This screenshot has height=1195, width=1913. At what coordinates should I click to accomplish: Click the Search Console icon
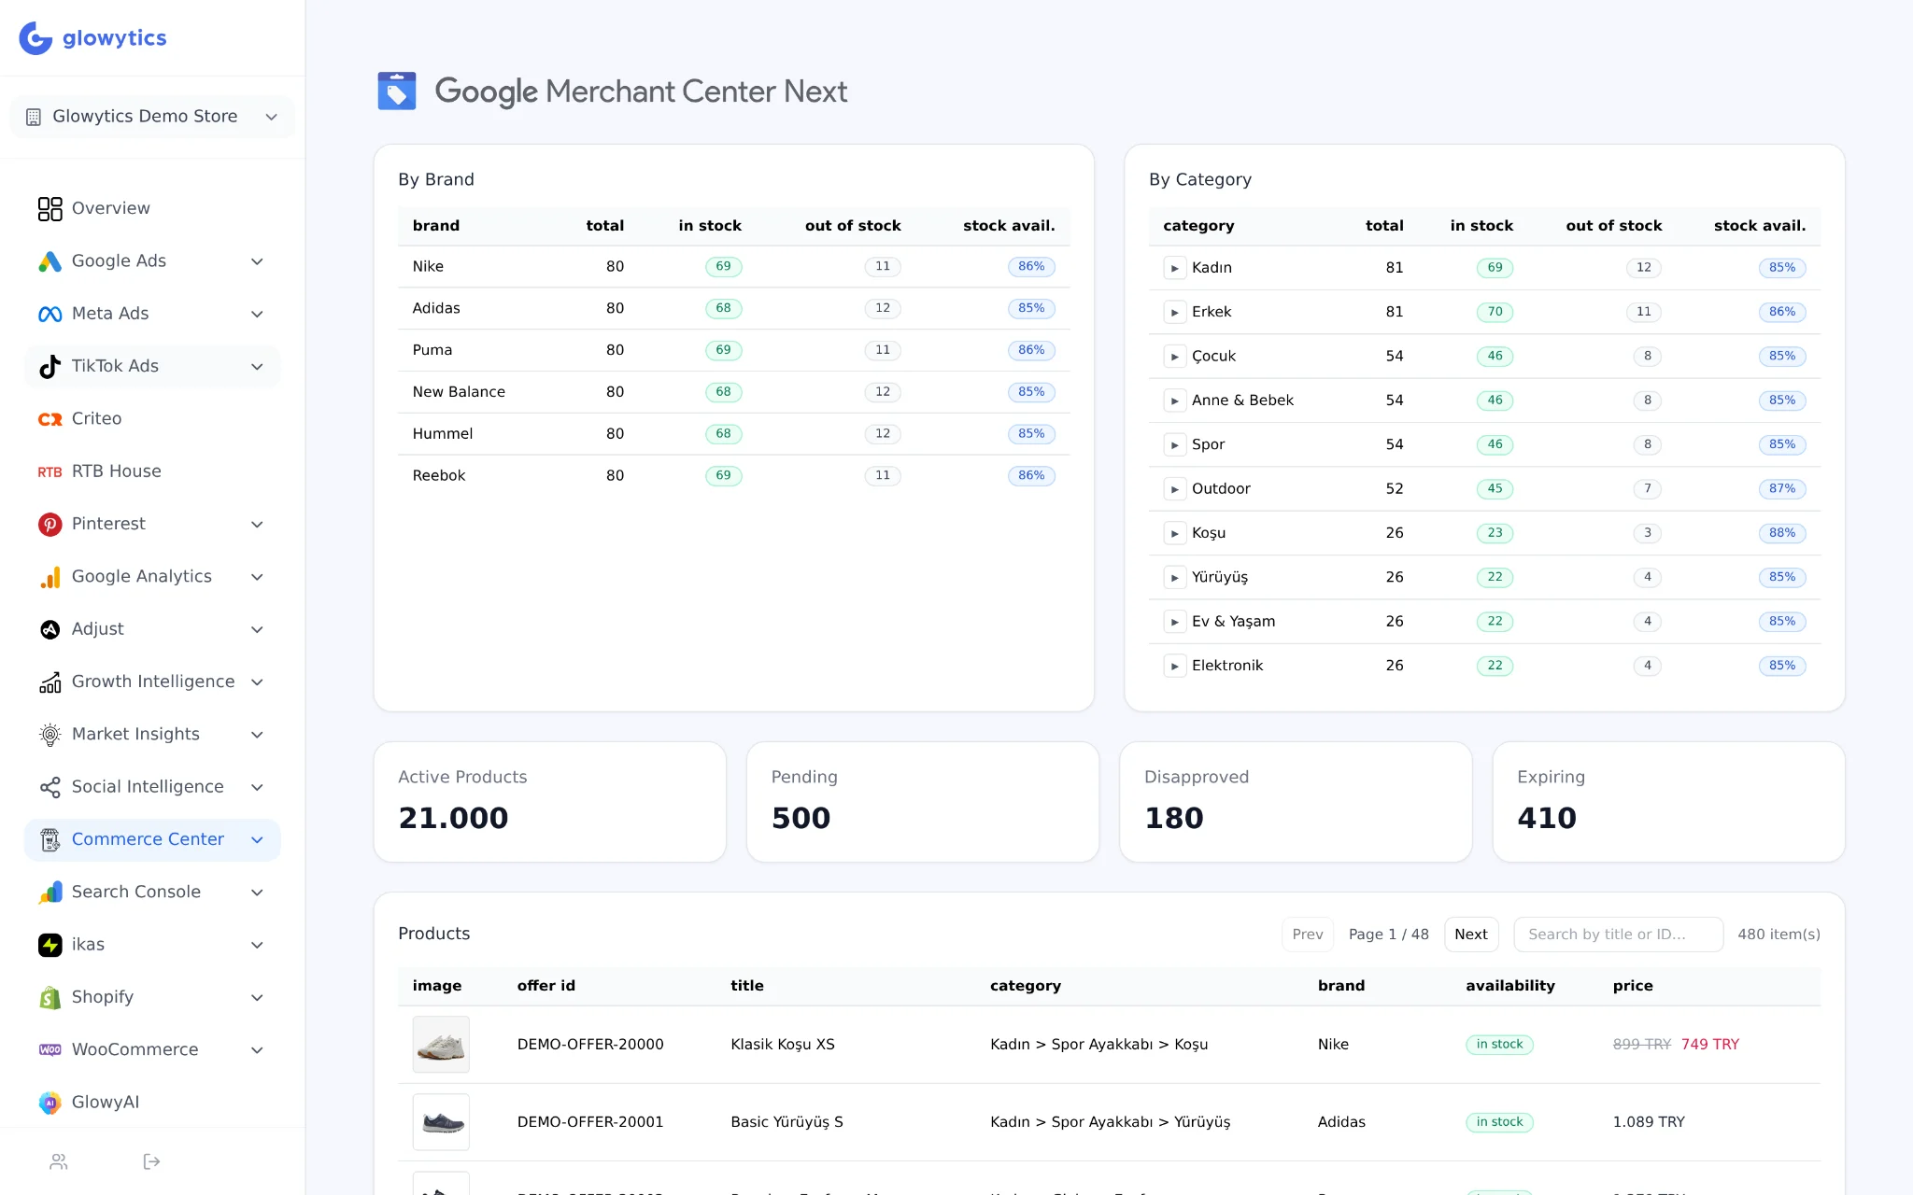pyautogui.click(x=50, y=893)
